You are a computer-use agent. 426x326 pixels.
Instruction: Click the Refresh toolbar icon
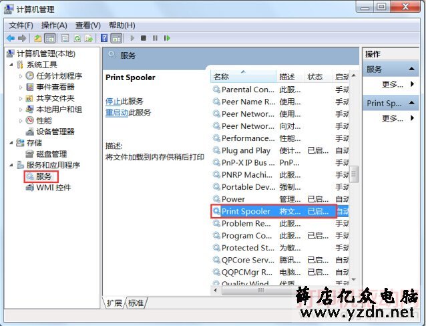pos(77,38)
